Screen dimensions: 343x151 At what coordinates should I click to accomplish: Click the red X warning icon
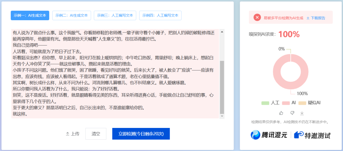click(x=257, y=18)
